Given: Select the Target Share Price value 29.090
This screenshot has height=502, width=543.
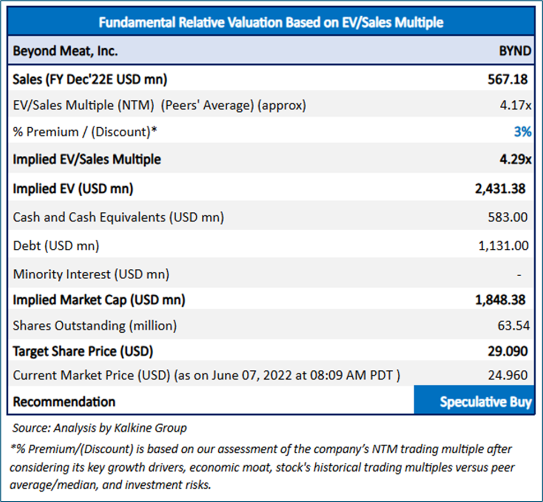Looking at the screenshot, I should [x=508, y=352].
